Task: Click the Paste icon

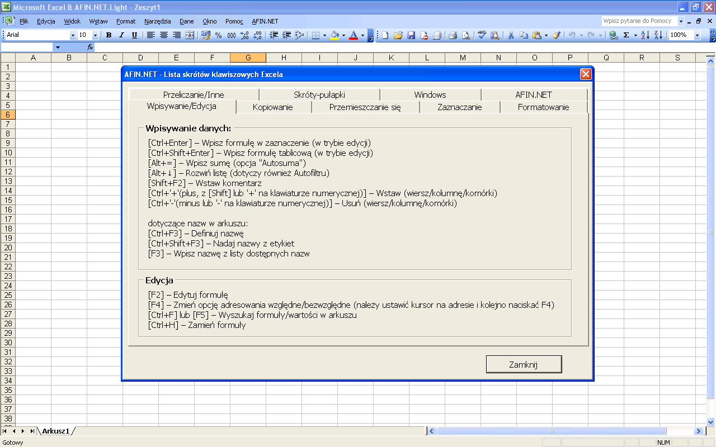Action: point(536,35)
